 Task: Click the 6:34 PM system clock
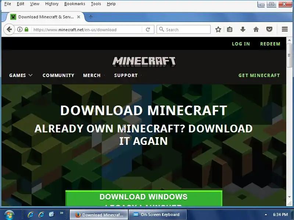[x=280, y=214]
